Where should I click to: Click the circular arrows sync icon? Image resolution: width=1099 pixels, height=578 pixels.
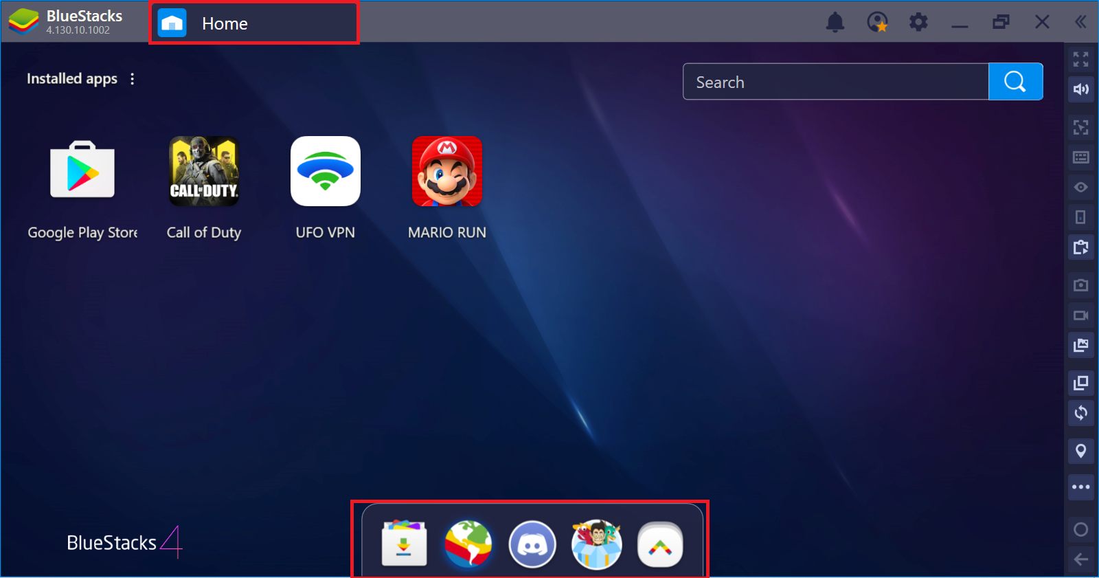1080,413
